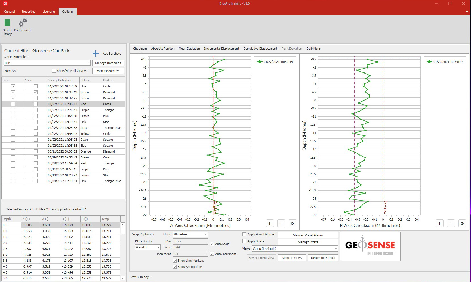Viewport: 471px width, 282px height.
Task: Check Show for survey 01/22/2021 11:21:44
Action: pyautogui.click(x=36, y=110)
